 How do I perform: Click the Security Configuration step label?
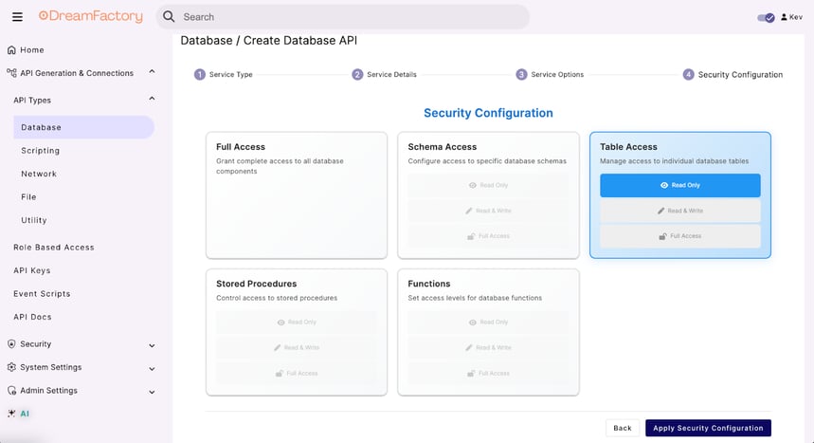click(740, 74)
